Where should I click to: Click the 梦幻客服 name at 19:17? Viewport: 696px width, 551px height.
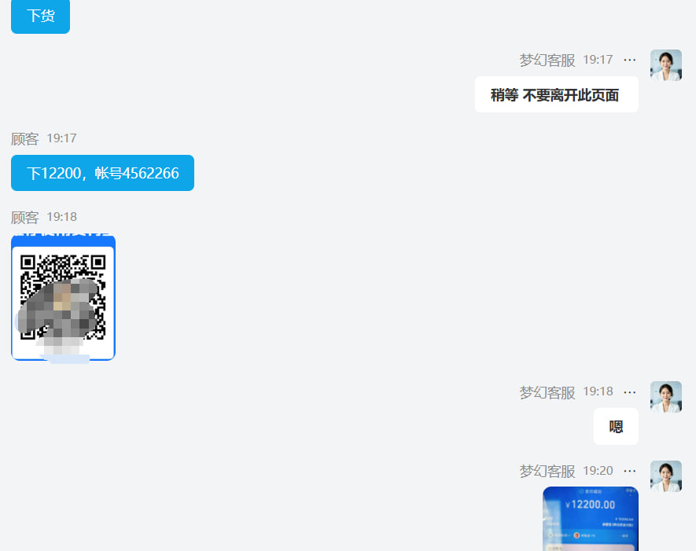pyautogui.click(x=547, y=60)
